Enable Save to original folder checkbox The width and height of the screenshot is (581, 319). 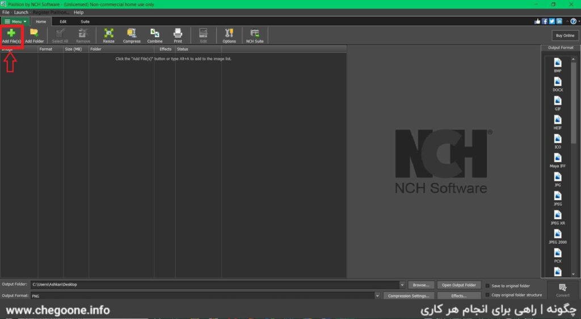pos(487,286)
